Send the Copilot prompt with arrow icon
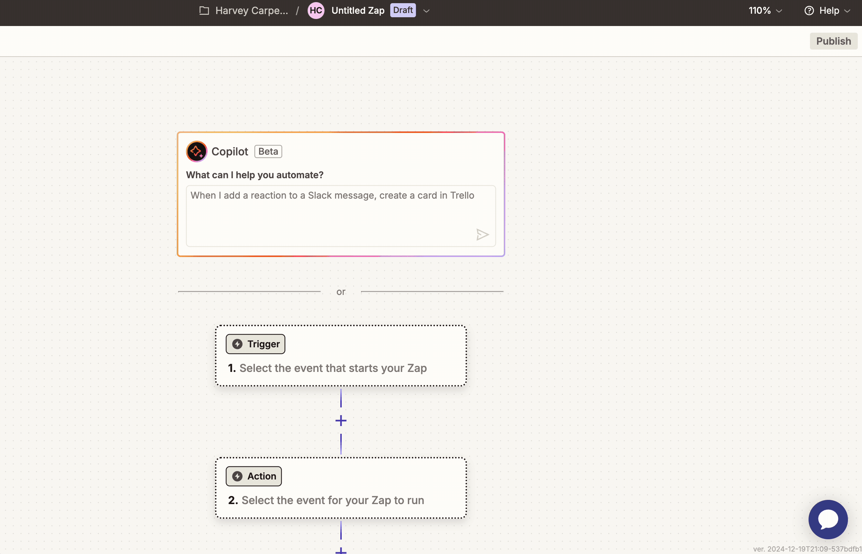Image resolution: width=862 pixels, height=554 pixels. click(482, 234)
